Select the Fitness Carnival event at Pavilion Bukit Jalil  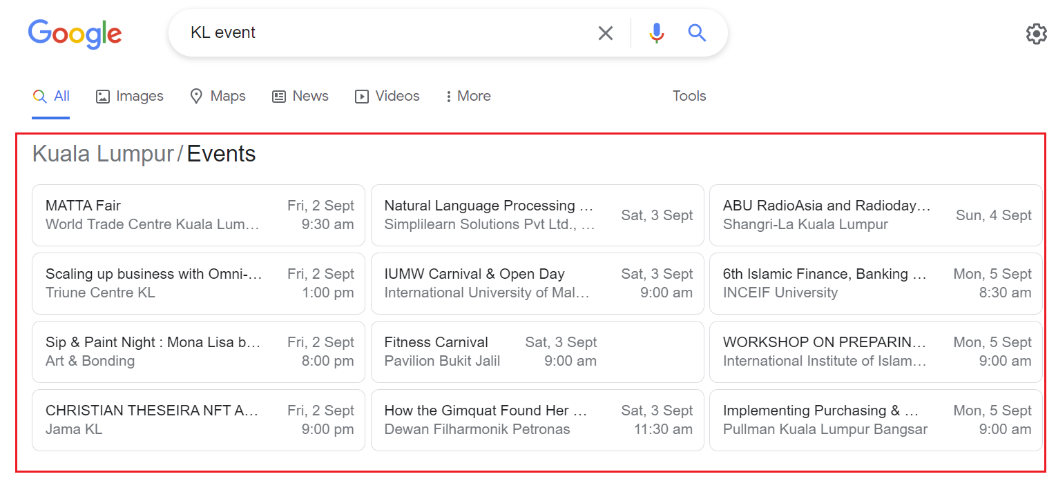pyautogui.click(x=537, y=352)
